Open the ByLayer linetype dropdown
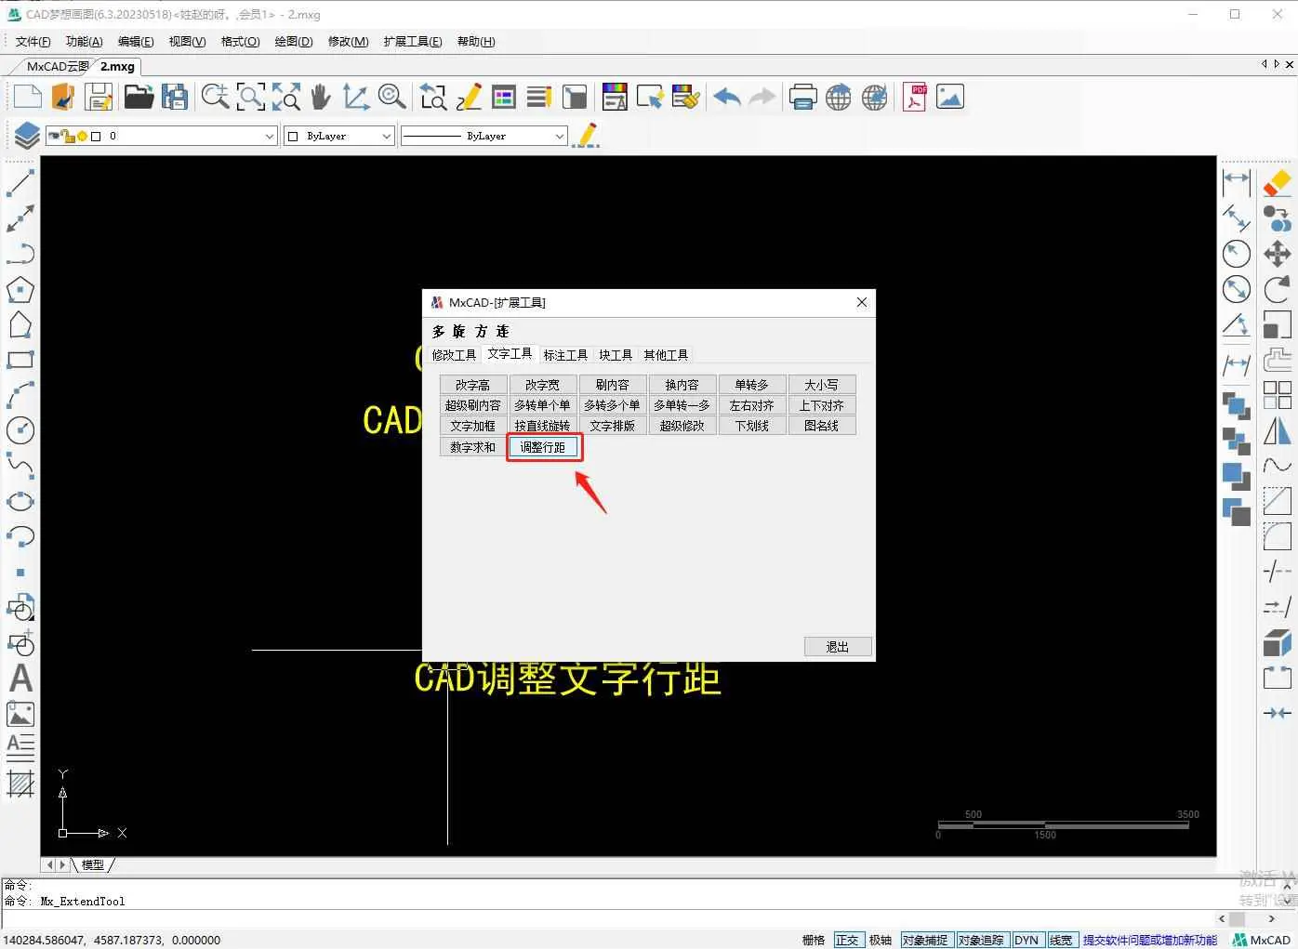The width and height of the screenshot is (1298, 949). tap(558, 137)
